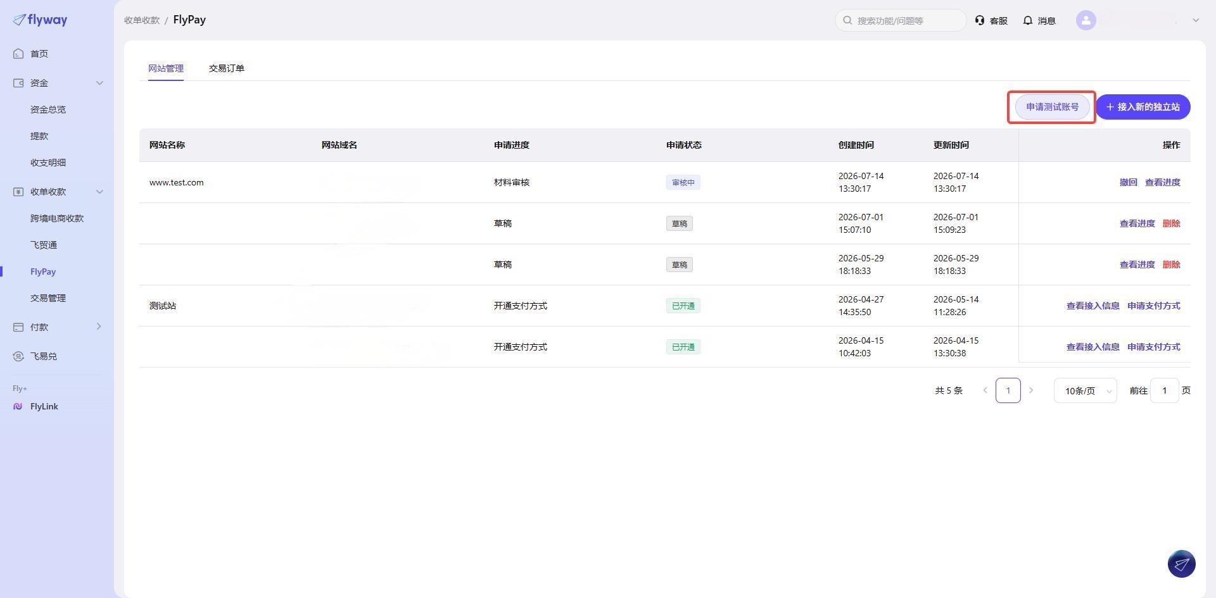Go to the next page arrow
1216x598 pixels.
click(x=1031, y=390)
